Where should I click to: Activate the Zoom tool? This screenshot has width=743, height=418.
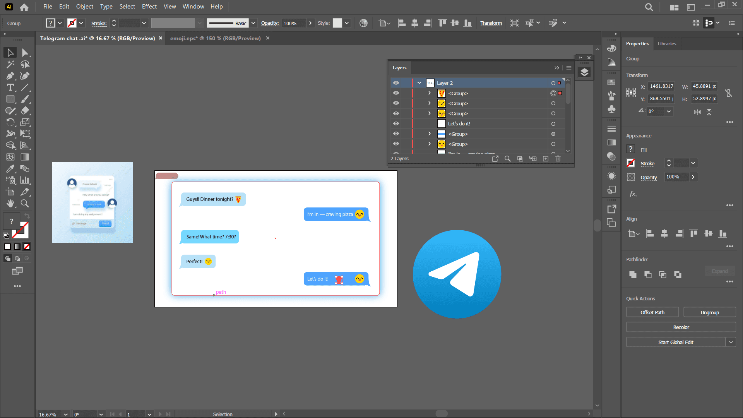(x=25, y=204)
